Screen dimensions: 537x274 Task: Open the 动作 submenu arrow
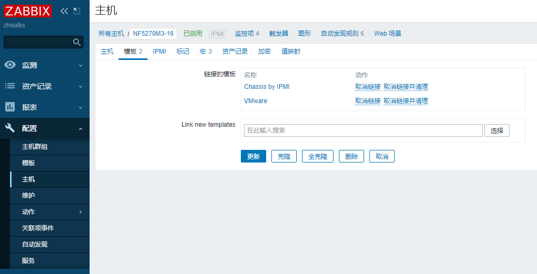[x=81, y=212]
